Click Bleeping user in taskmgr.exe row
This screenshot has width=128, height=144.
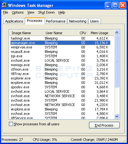(x=51, y=38)
